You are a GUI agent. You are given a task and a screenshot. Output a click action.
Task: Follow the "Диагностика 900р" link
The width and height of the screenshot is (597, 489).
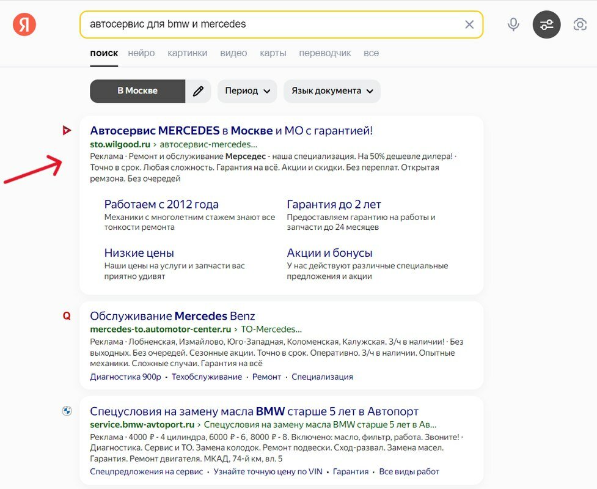[126, 377]
